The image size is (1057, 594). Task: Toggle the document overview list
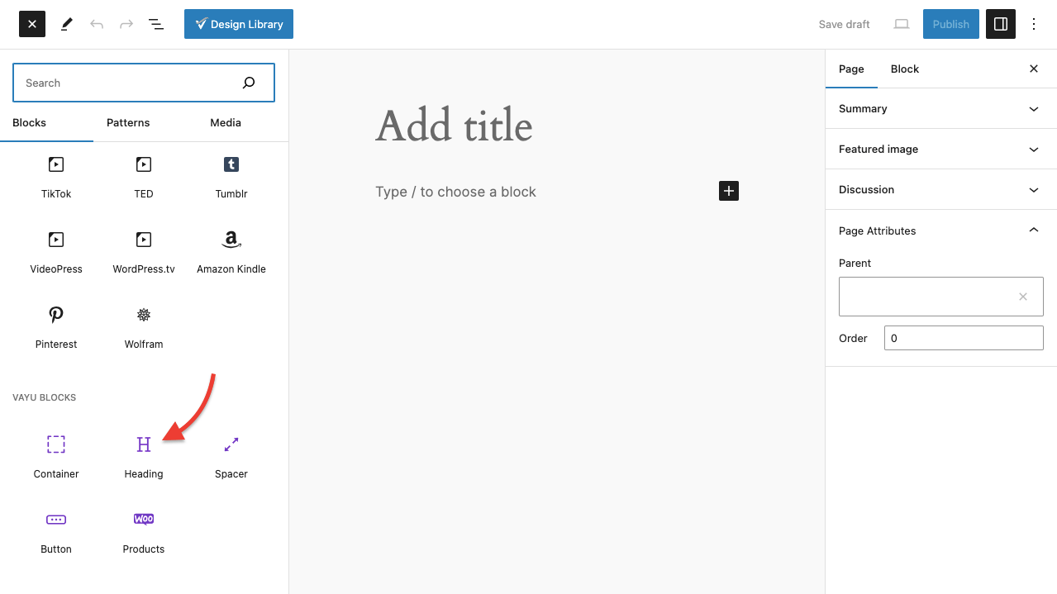pyautogui.click(x=156, y=24)
